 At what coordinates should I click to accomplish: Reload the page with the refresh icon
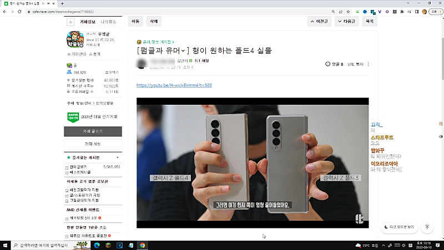[x=19, y=12]
